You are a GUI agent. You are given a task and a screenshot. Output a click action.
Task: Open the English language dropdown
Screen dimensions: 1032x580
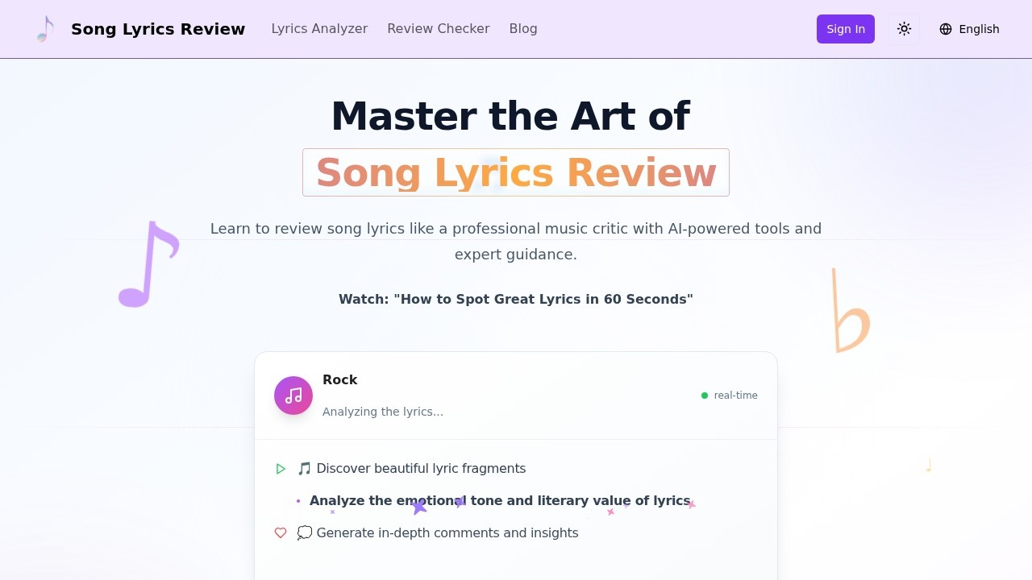(x=969, y=29)
